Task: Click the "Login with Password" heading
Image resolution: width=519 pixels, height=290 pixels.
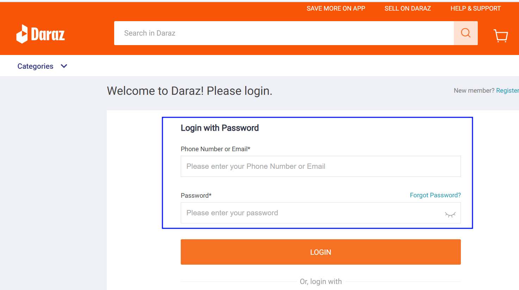Action: 220,128
